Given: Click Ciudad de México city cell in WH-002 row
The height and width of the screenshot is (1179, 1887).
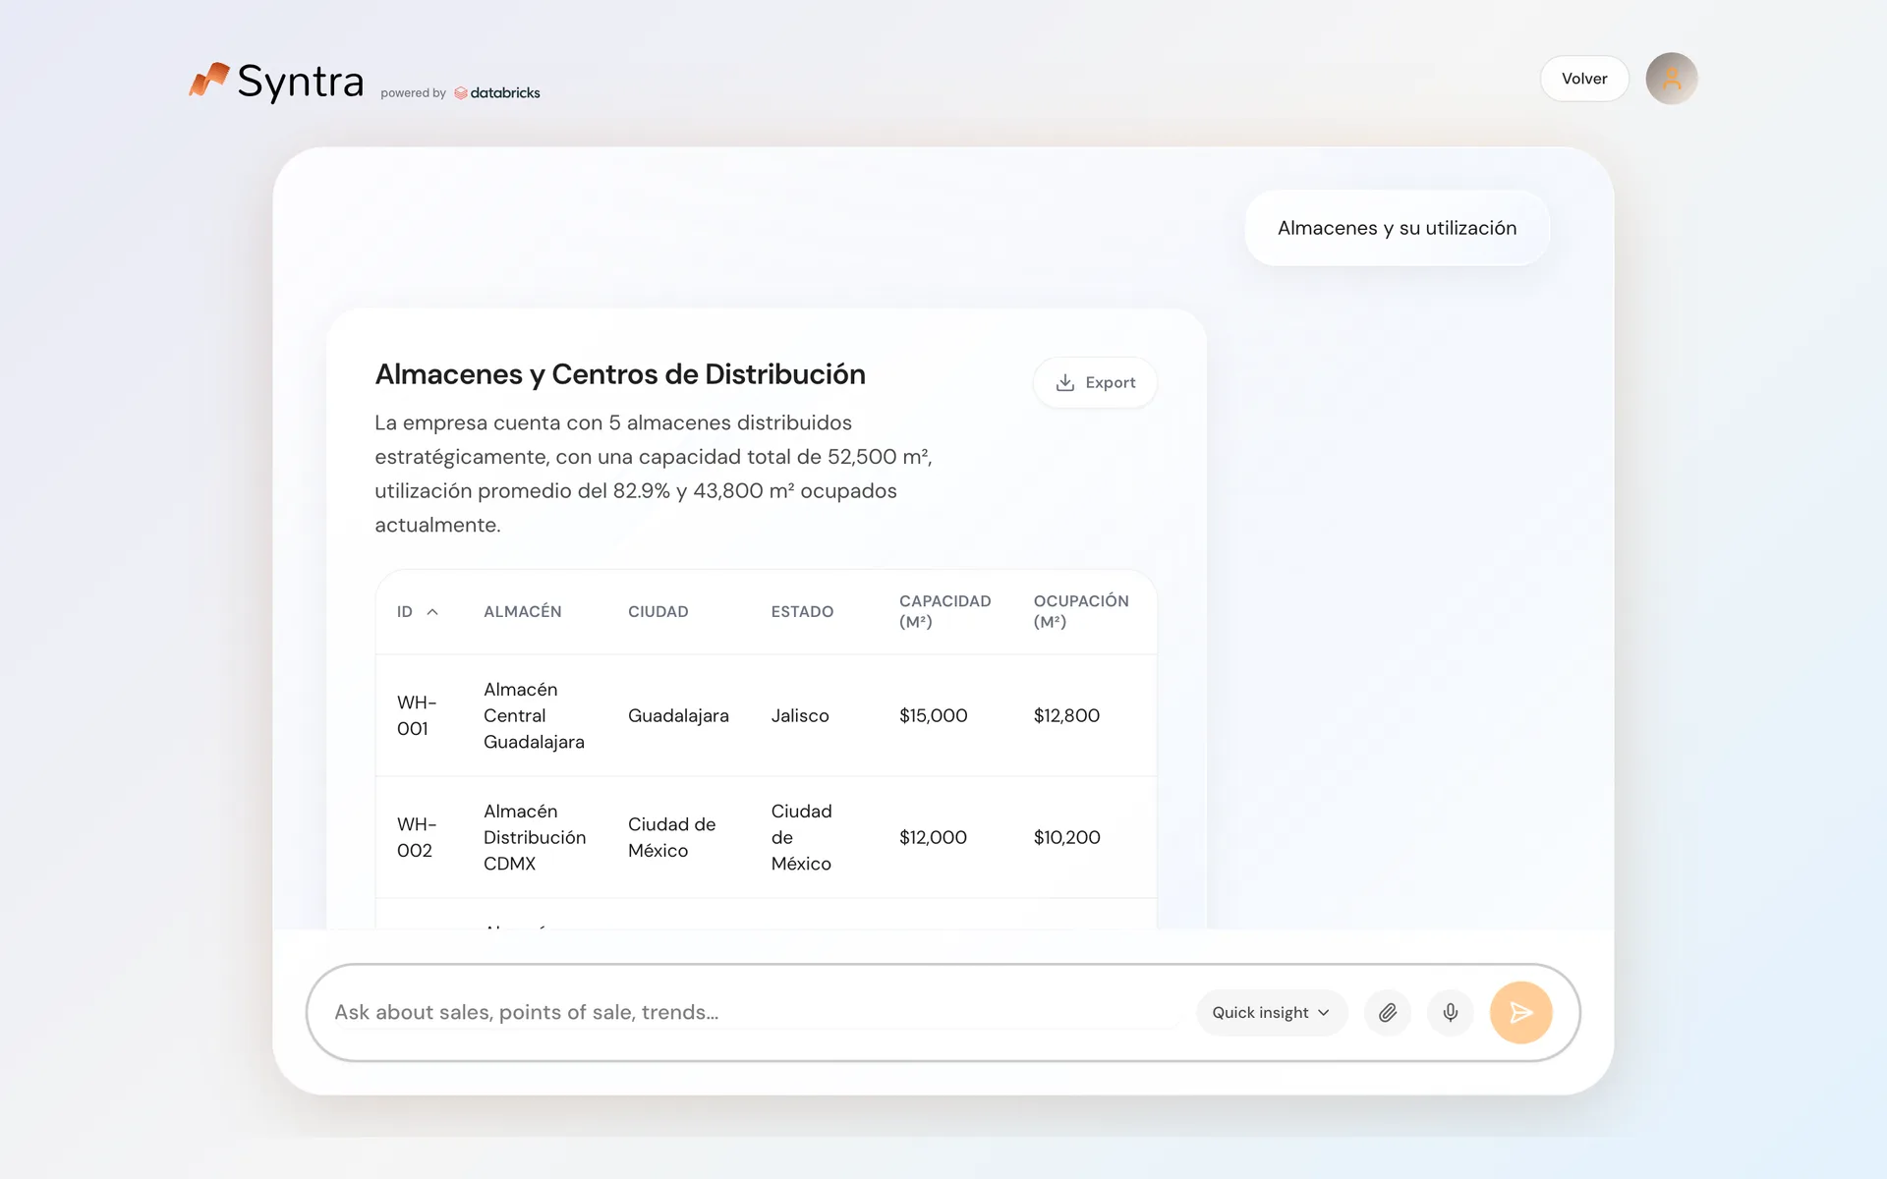Looking at the screenshot, I should point(671,837).
